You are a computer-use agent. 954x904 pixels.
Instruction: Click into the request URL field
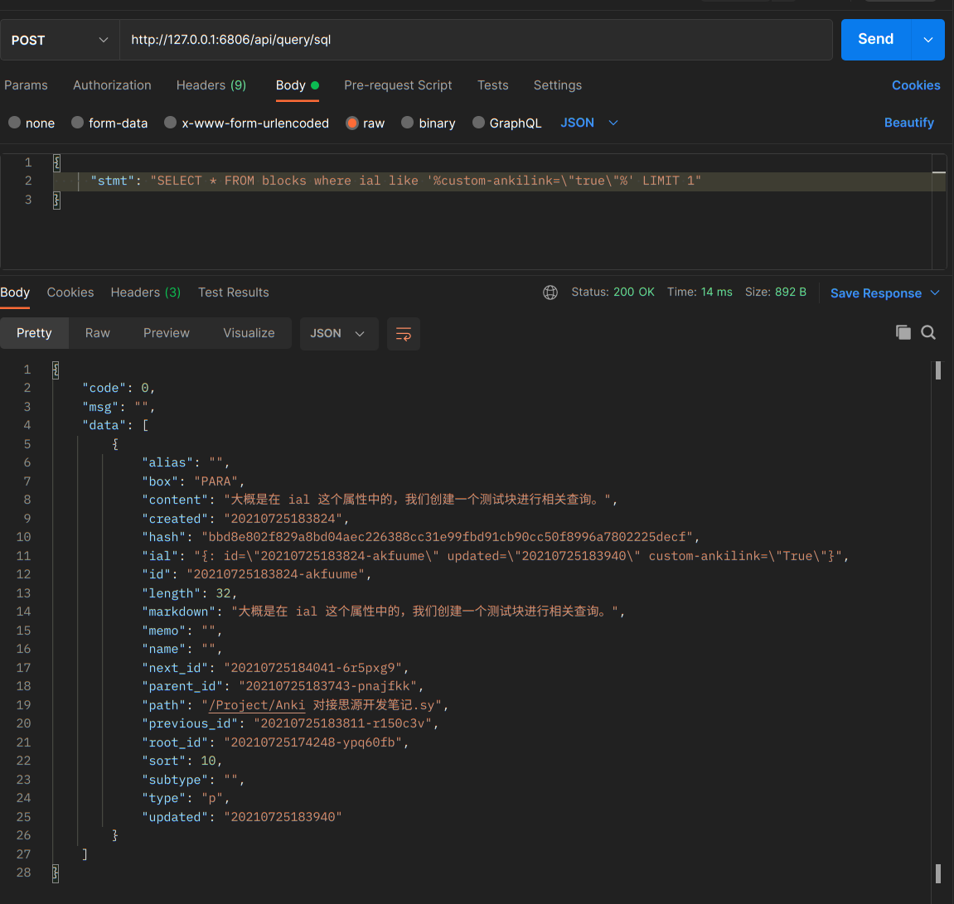click(477, 40)
